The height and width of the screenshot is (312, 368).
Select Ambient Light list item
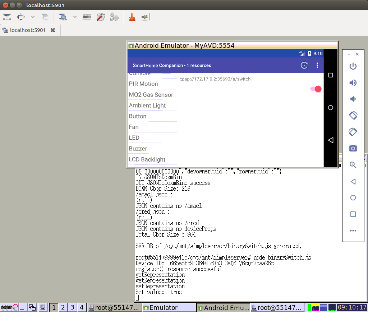[x=152, y=106]
